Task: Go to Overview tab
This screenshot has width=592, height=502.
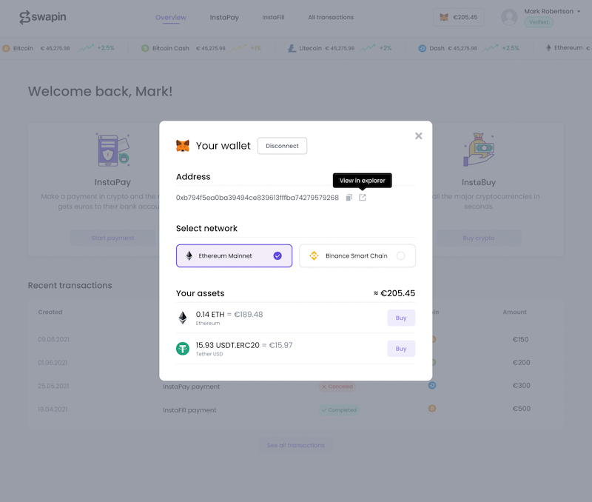Action: click(x=171, y=17)
